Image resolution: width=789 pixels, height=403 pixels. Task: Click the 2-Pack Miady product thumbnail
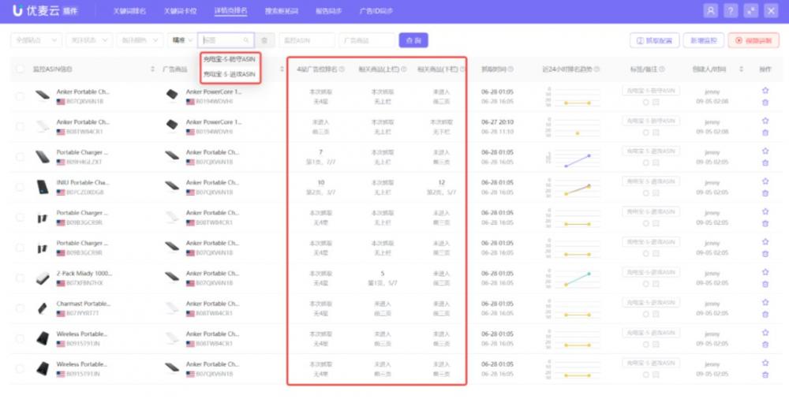(43, 278)
